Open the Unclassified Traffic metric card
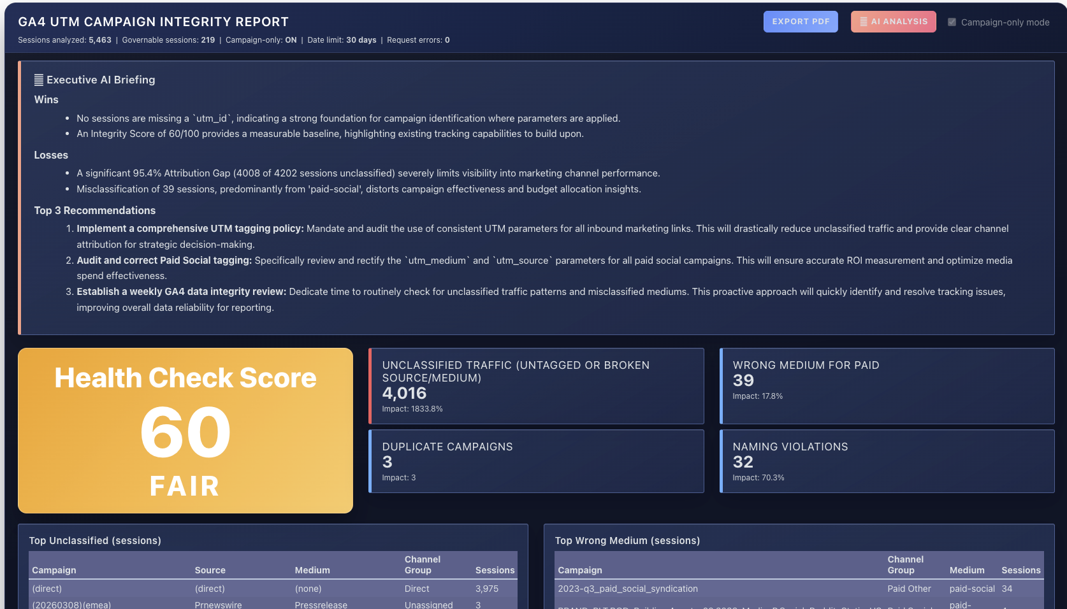This screenshot has width=1067, height=609. pyautogui.click(x=536, y=386)
